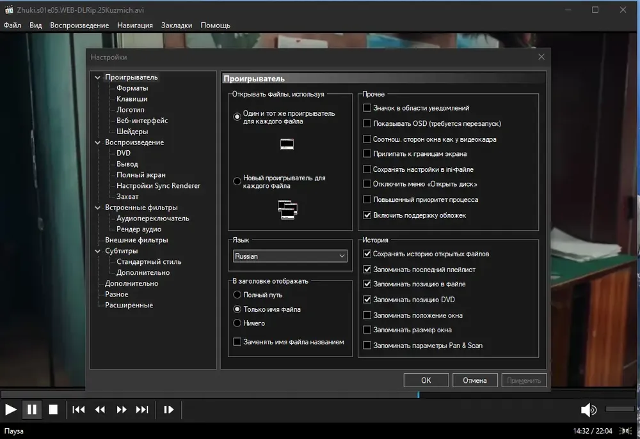Click the fast-forward (increase speed) icon
This screenshot has width=640, height=439.
click(121, 409)
